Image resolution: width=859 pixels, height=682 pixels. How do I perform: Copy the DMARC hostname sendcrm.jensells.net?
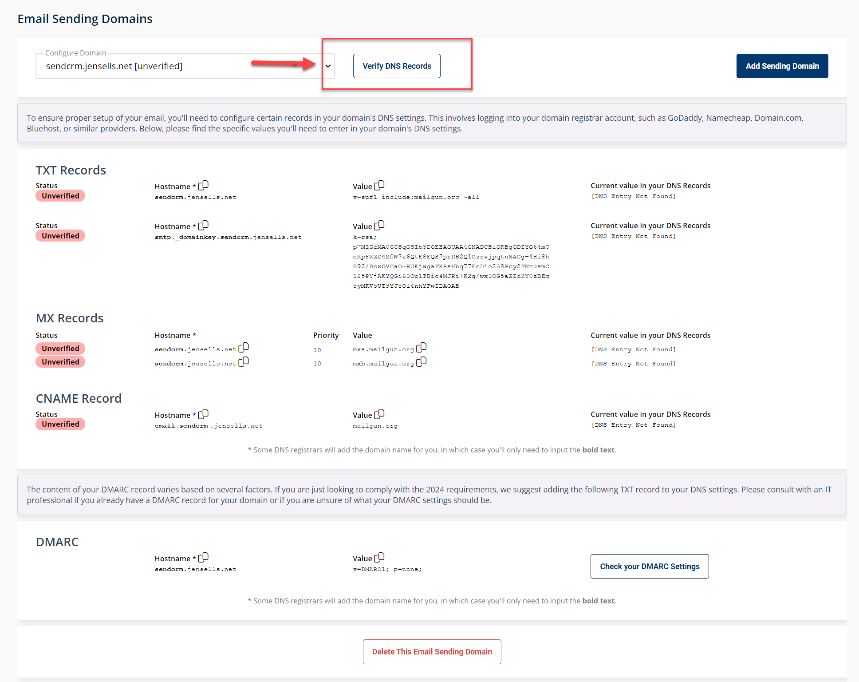[204, 557]
